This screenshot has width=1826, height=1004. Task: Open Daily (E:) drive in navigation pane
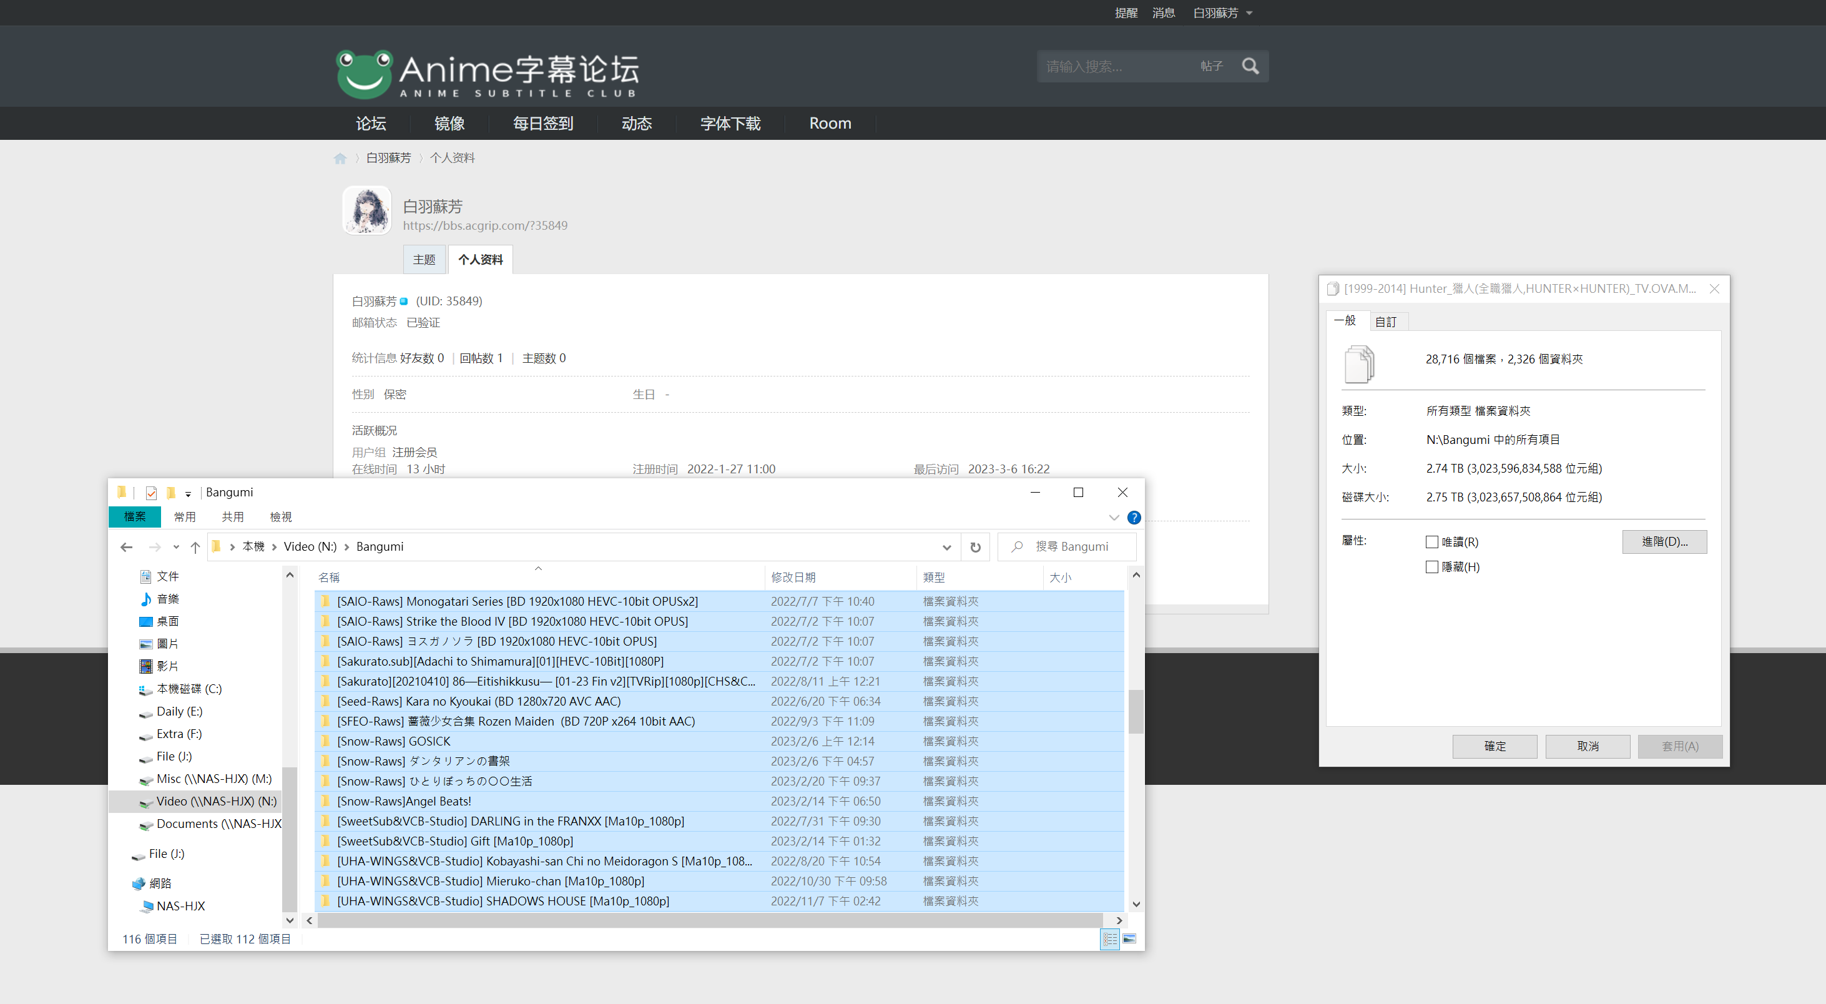[170, 711]
